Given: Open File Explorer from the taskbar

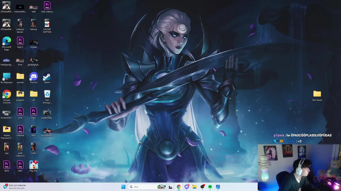Looking at the screenshot, I should (194, 187).
